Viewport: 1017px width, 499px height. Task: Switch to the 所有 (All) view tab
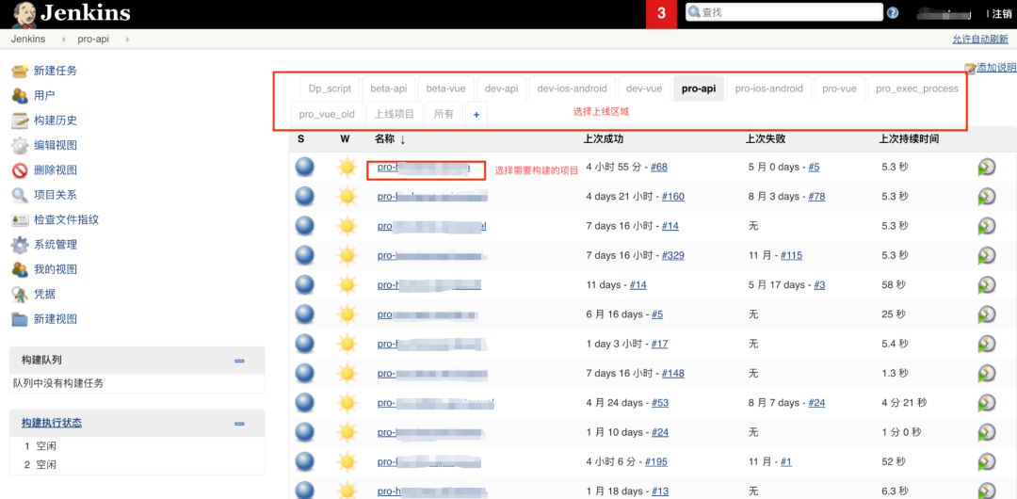point(444,114)
